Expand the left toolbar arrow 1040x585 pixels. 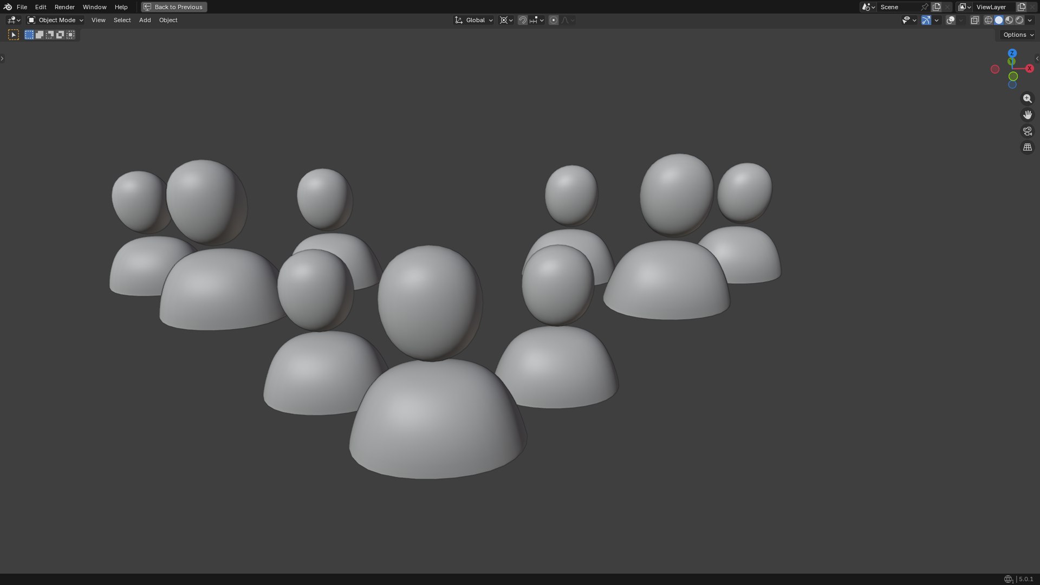pos(2,58)
